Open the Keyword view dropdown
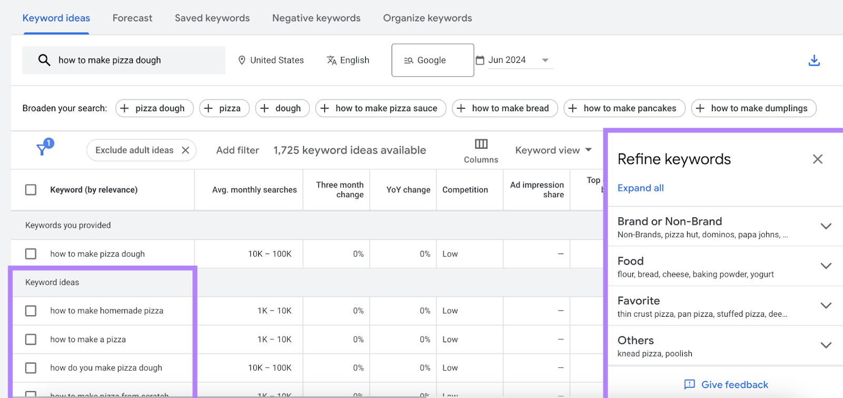The height and width of the screenshot is (398, 843). point(553,150)
